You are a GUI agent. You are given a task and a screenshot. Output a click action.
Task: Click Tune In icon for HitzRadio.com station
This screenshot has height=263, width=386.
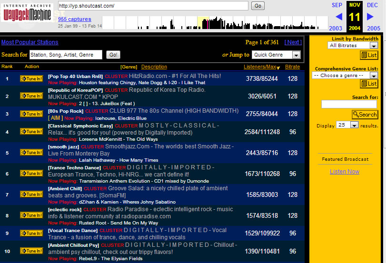tap(31, 78)
